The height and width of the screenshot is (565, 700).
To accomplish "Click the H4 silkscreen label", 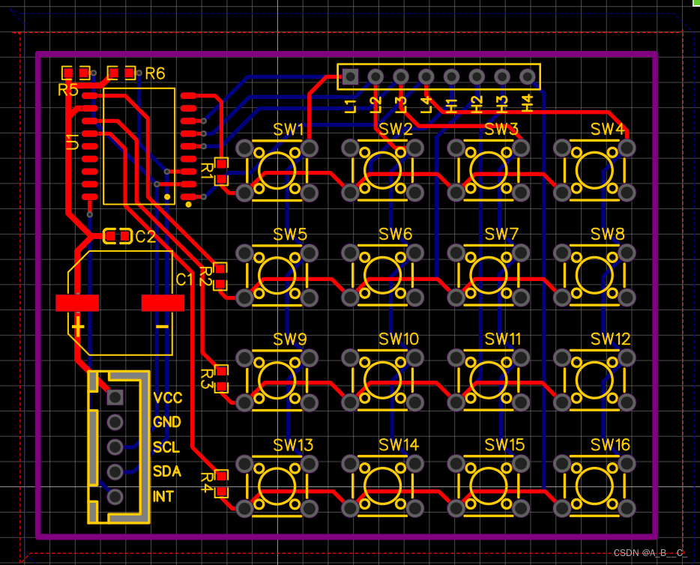I will pos(528,103).
